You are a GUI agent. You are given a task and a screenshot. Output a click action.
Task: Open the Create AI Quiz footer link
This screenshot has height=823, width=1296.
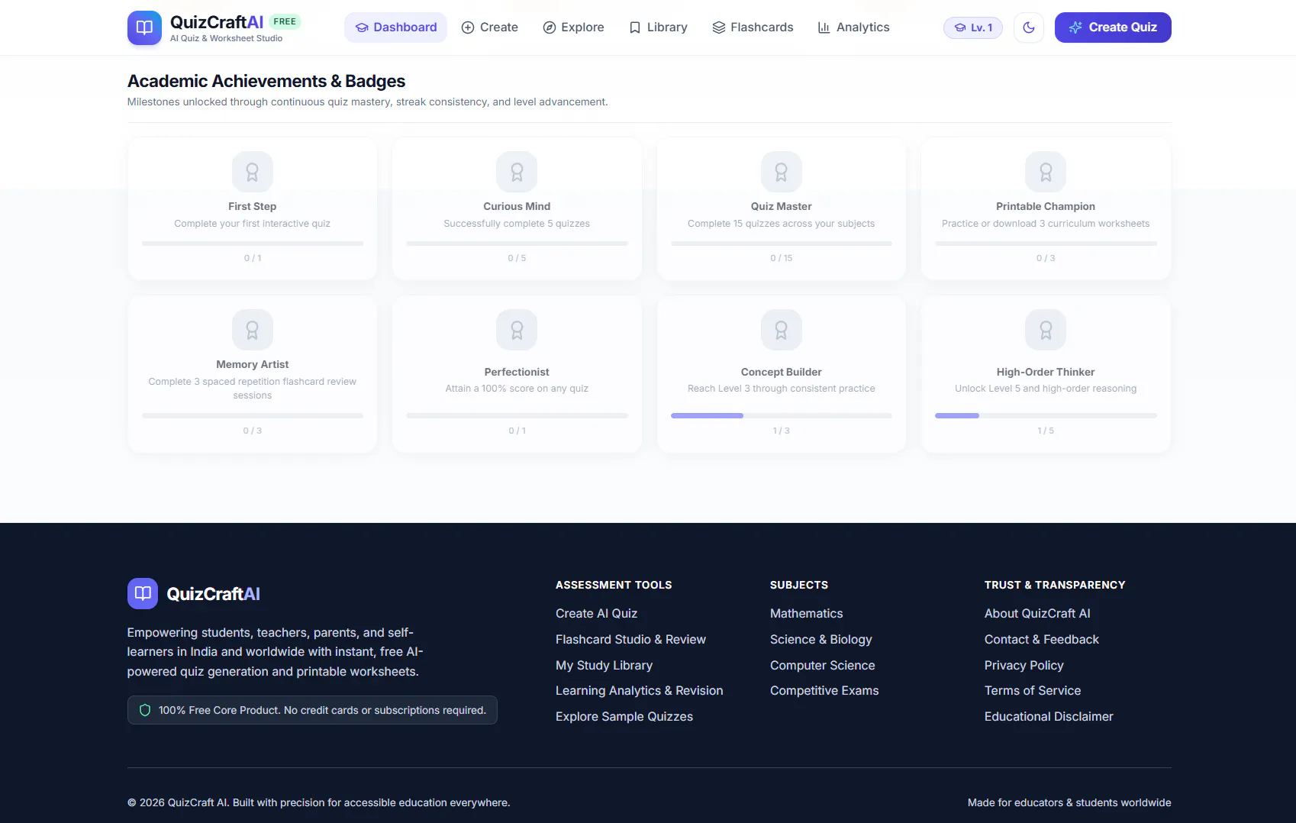click(596, 613)
